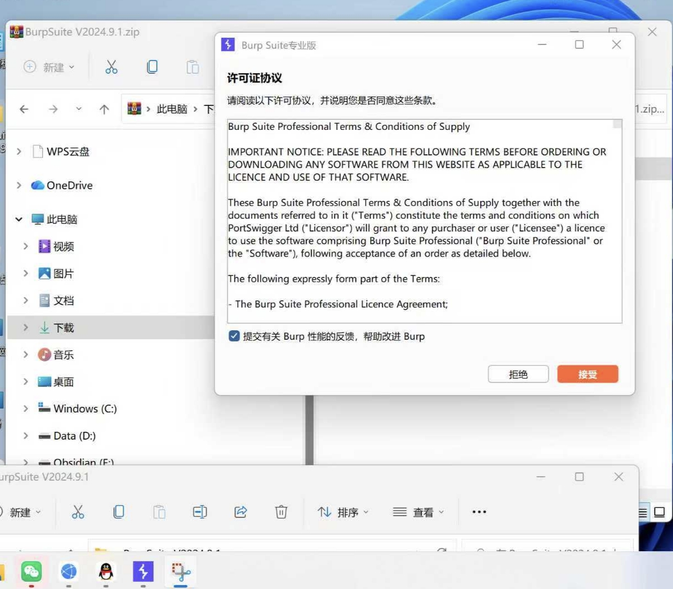Screen dimensions: 673x589
Task: Switch to details view layout icon
Action: tap(642, 512)
